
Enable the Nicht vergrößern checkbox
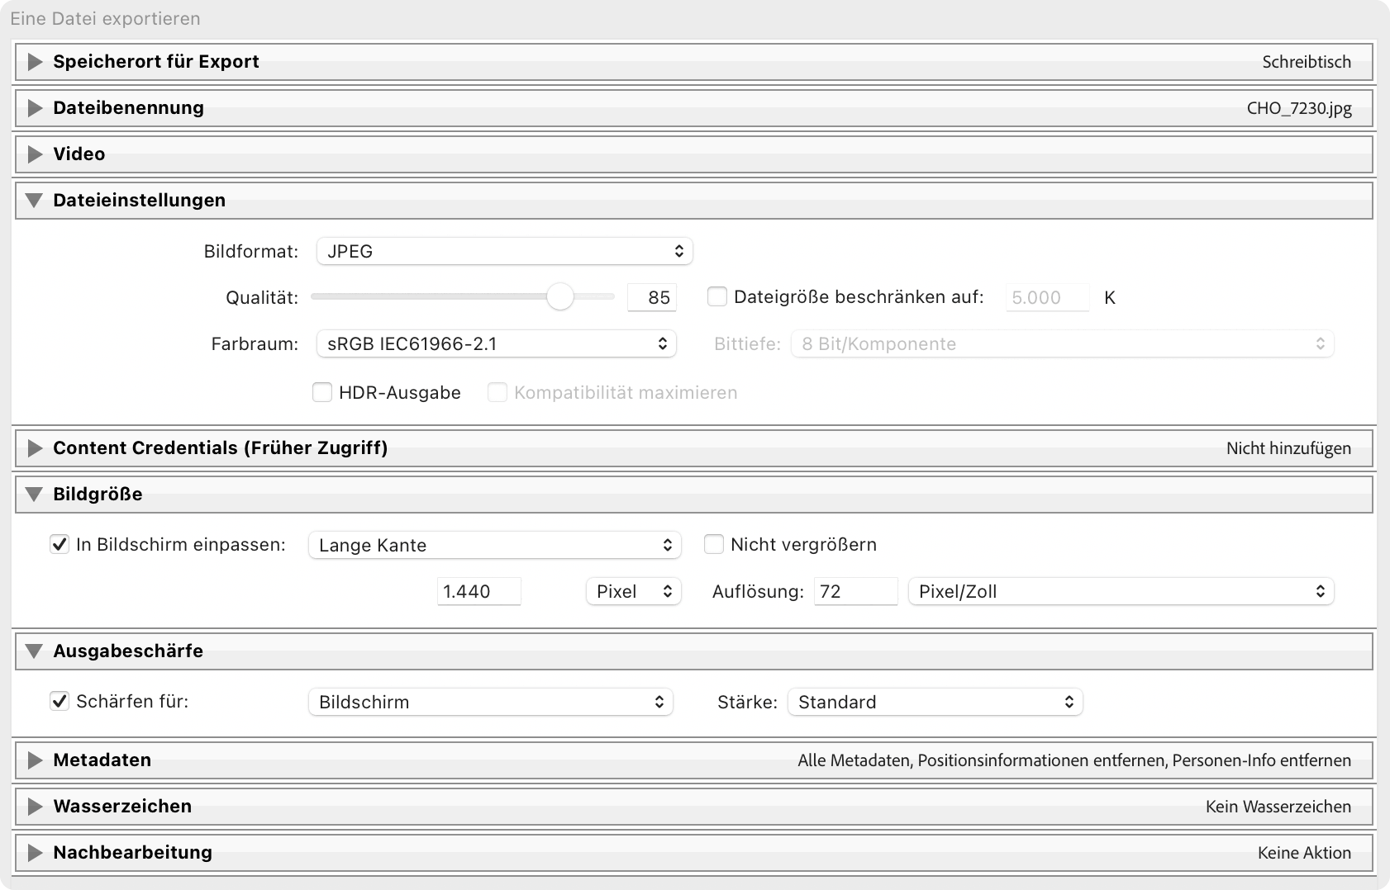pos(714,545)
